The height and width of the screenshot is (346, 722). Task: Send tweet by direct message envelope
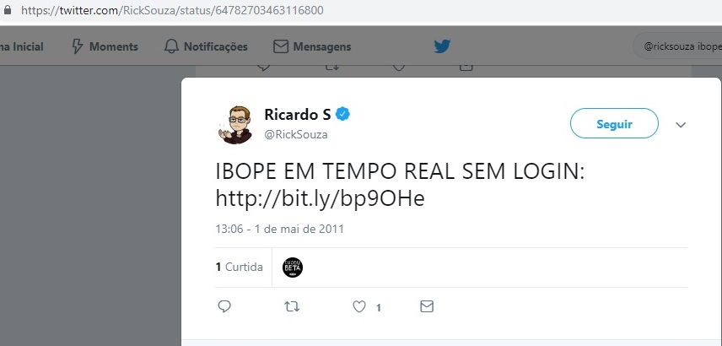click(427, 306)
